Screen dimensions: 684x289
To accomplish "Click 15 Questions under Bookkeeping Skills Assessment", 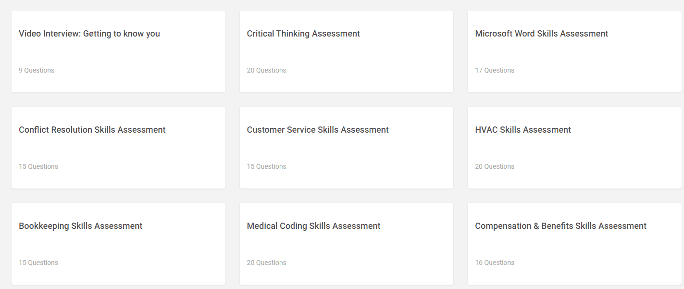I will (38, 263).
